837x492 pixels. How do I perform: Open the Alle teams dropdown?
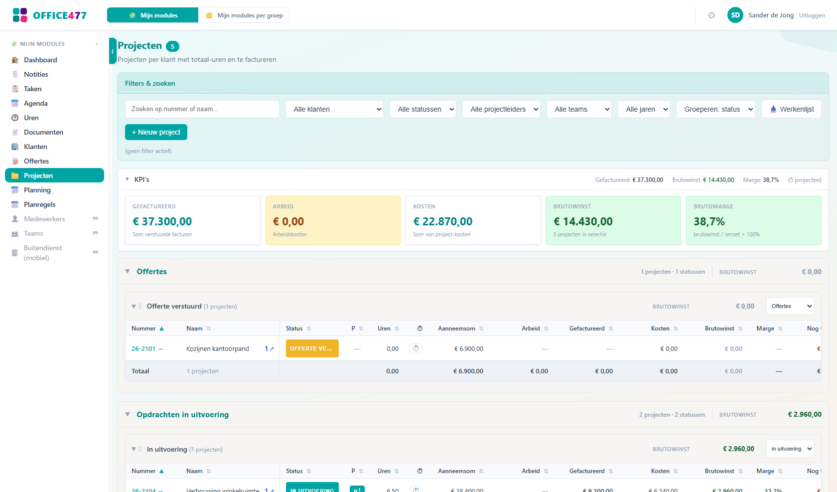[x=579, y=109]
